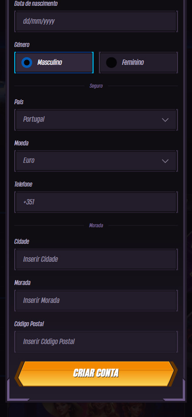The height and width of the screenshot is (417, 192).
Task: Focus the Telefone +351 input field
Action: click(x=96, y=202)
